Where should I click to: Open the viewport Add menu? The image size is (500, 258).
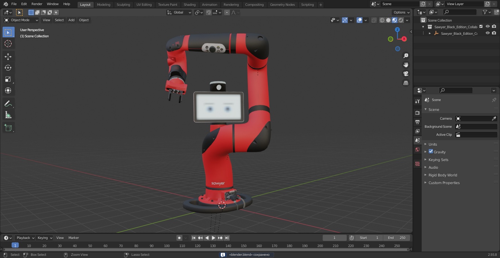click(71, 20)
